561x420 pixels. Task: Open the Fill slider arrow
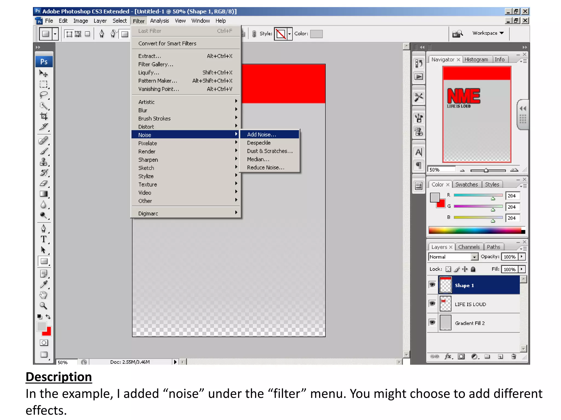[x=522, y=269]
